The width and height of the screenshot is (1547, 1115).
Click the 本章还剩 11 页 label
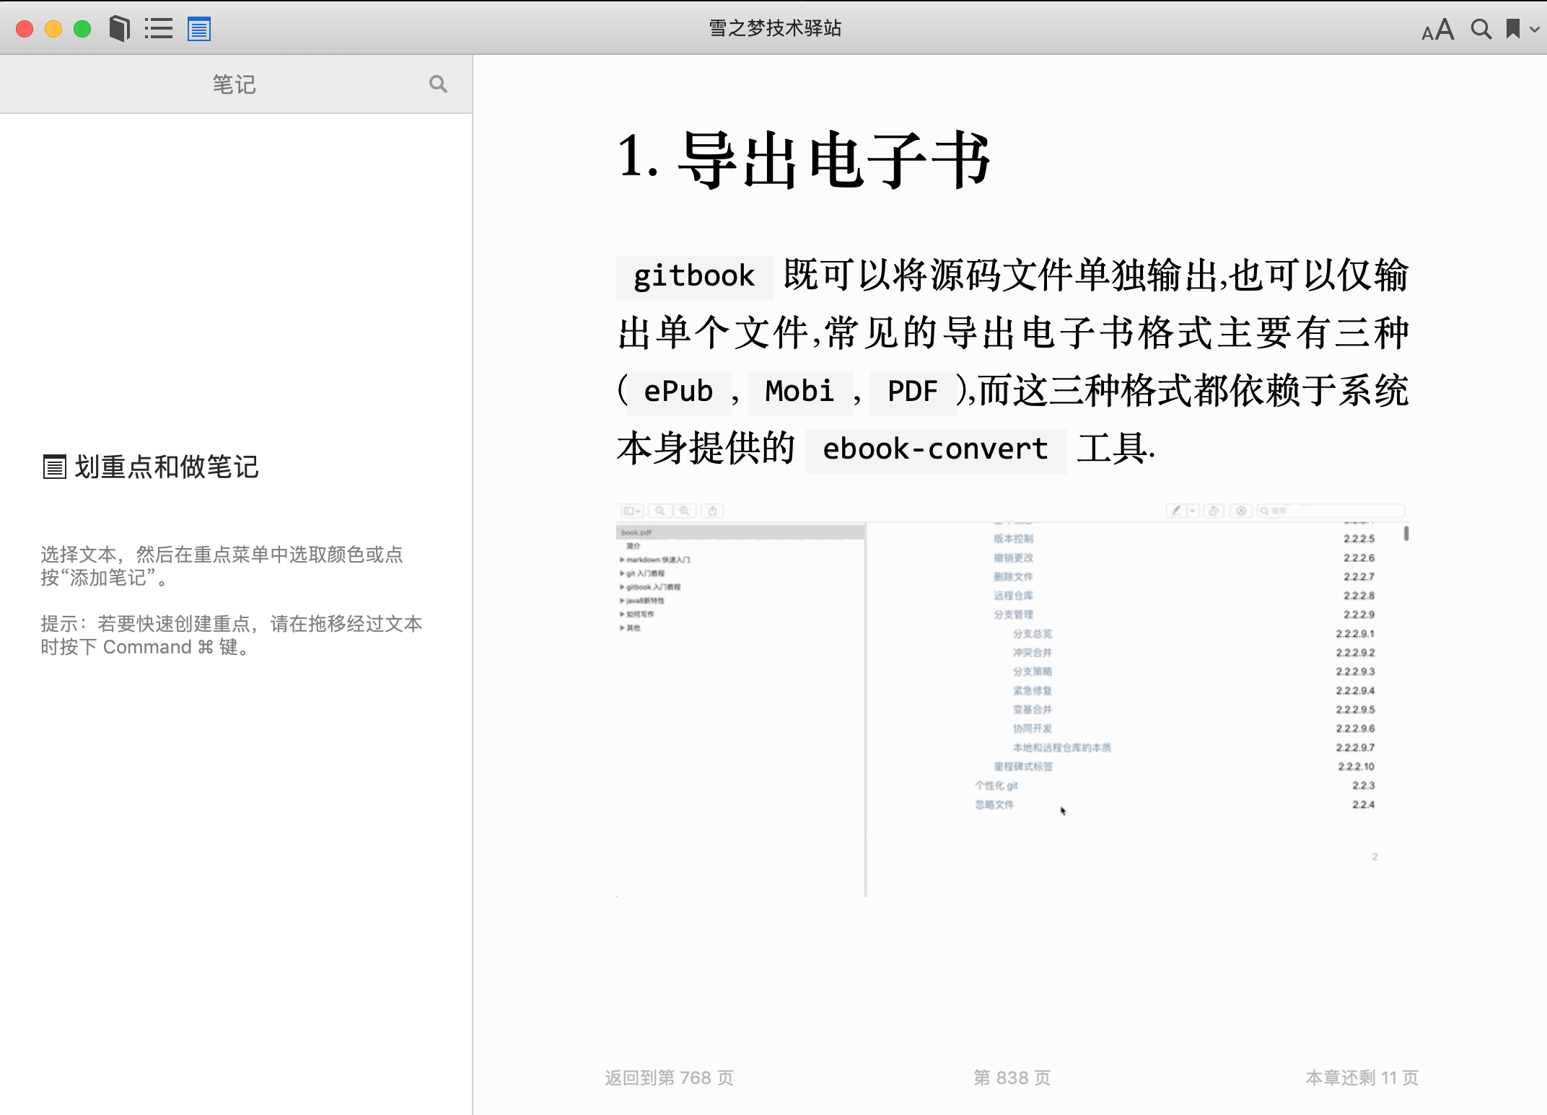point(1361,1077)
